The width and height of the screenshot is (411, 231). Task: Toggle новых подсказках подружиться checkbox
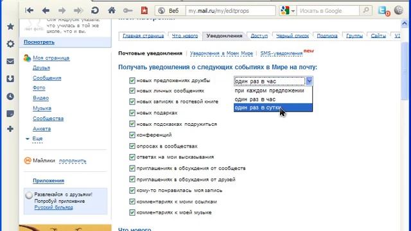pyautogui.click(x=132, y=124)
